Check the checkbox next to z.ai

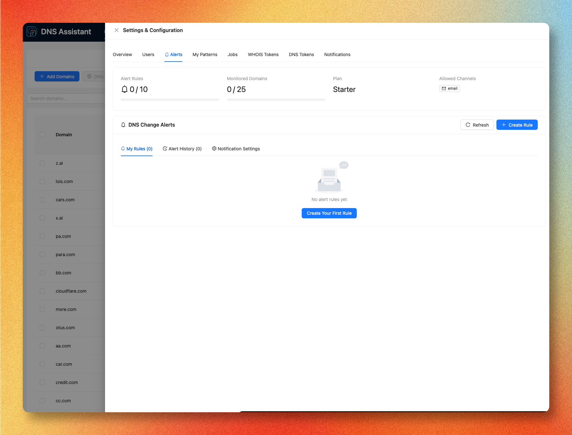pos(42,163)
